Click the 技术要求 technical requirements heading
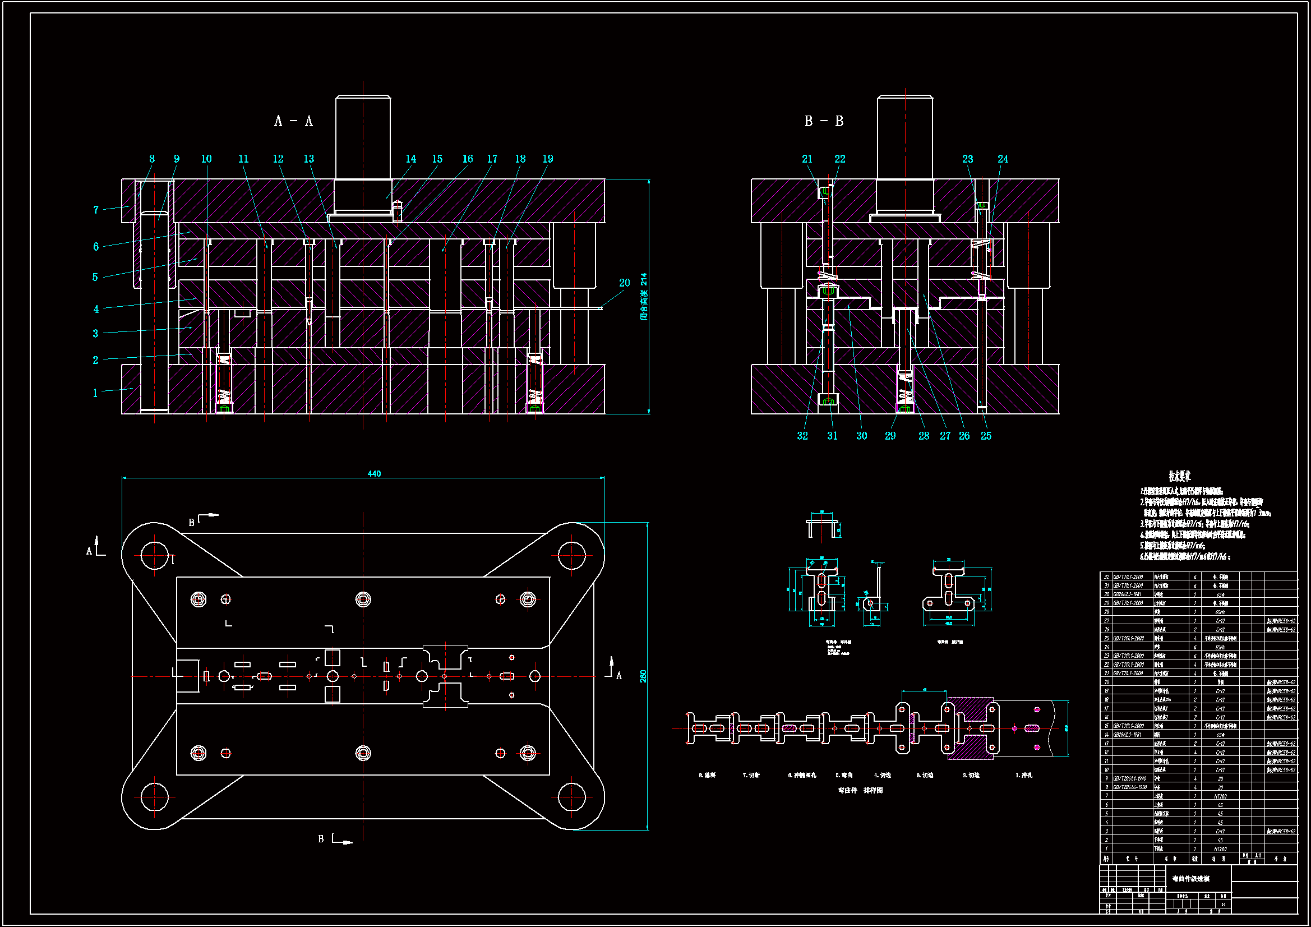The width and height of the screenshot is (1311, 927). click(1179, 476)
